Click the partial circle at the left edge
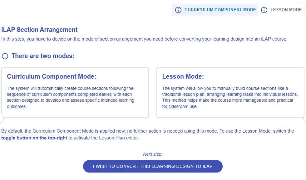Screen dimensions: 306x180 pyautogui.click(x=1, y=118)
